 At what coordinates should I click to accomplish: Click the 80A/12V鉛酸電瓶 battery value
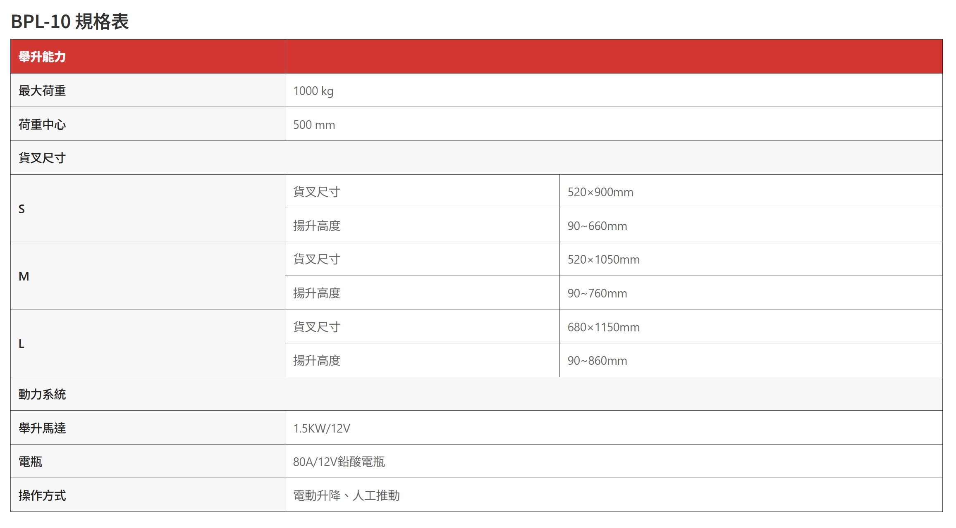tap(339, 461)
